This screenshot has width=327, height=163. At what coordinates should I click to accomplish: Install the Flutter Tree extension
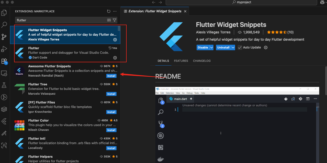[111, 94]
